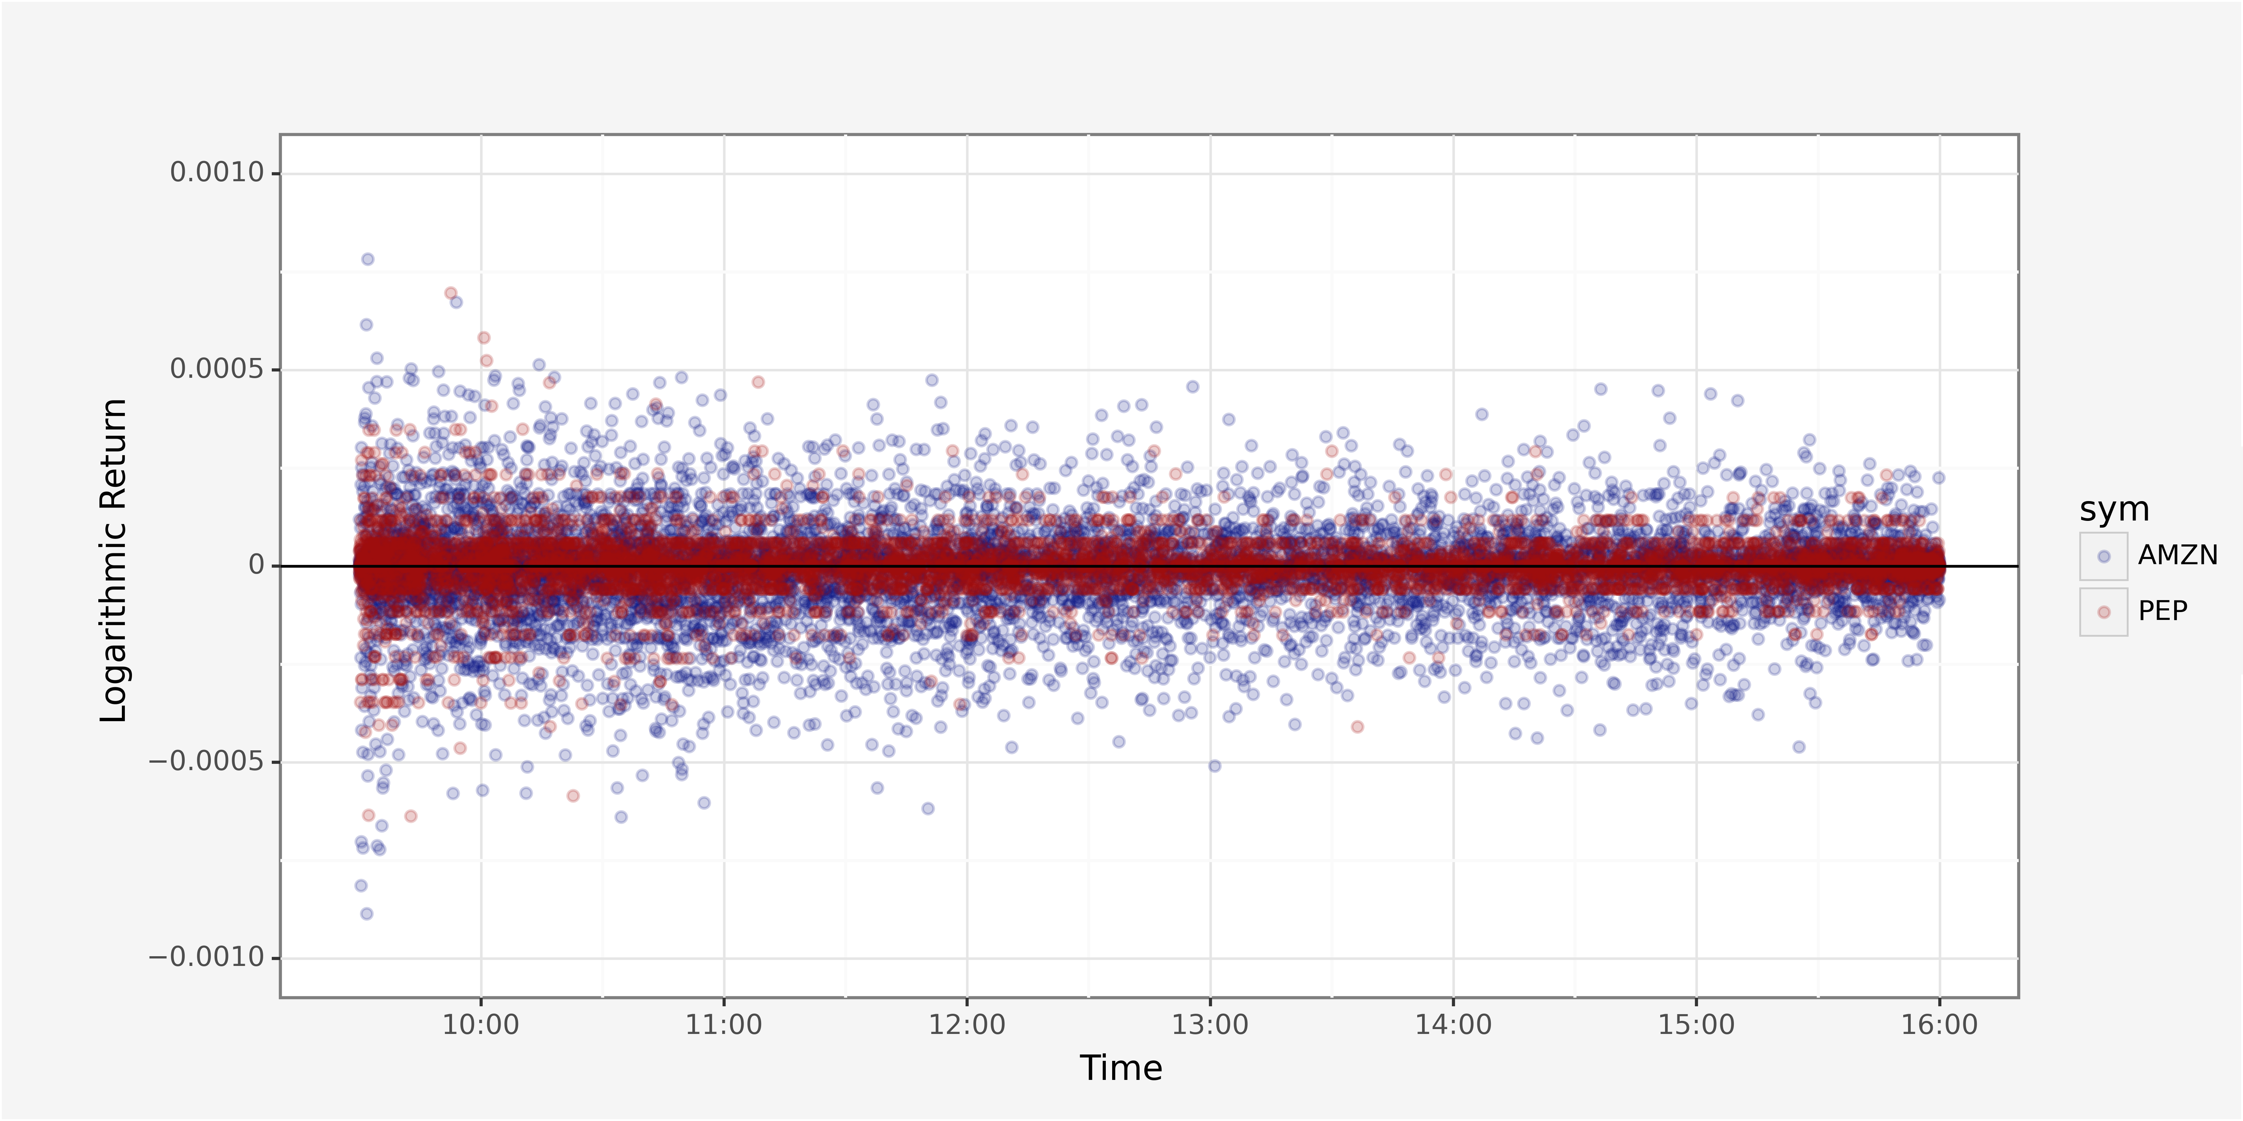Click the highest blue AMZN outlier point
The height and width of the screenshot is (1121, 2243).
pyautogui.click(x=367, y=259)
